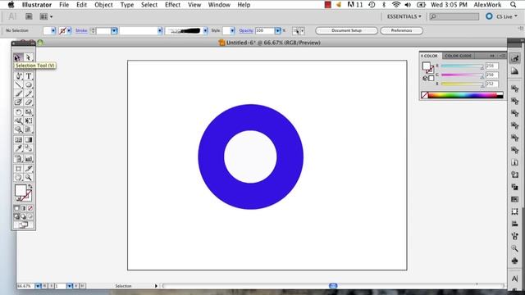Set paint mode to None
Viewport: 525px width, 295px height.
click(30, 208)
